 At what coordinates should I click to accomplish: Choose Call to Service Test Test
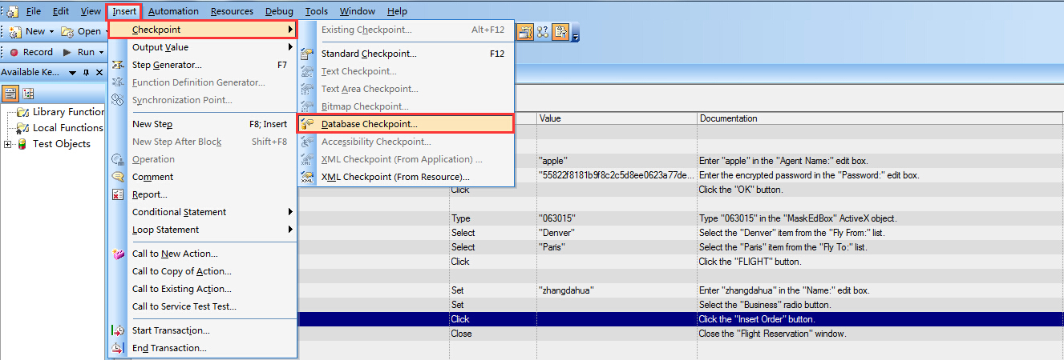[203, 306]
